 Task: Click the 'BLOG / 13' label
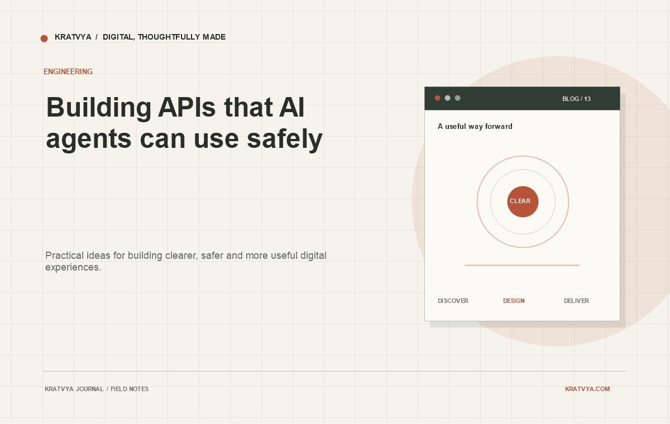[x=576, y=99]
